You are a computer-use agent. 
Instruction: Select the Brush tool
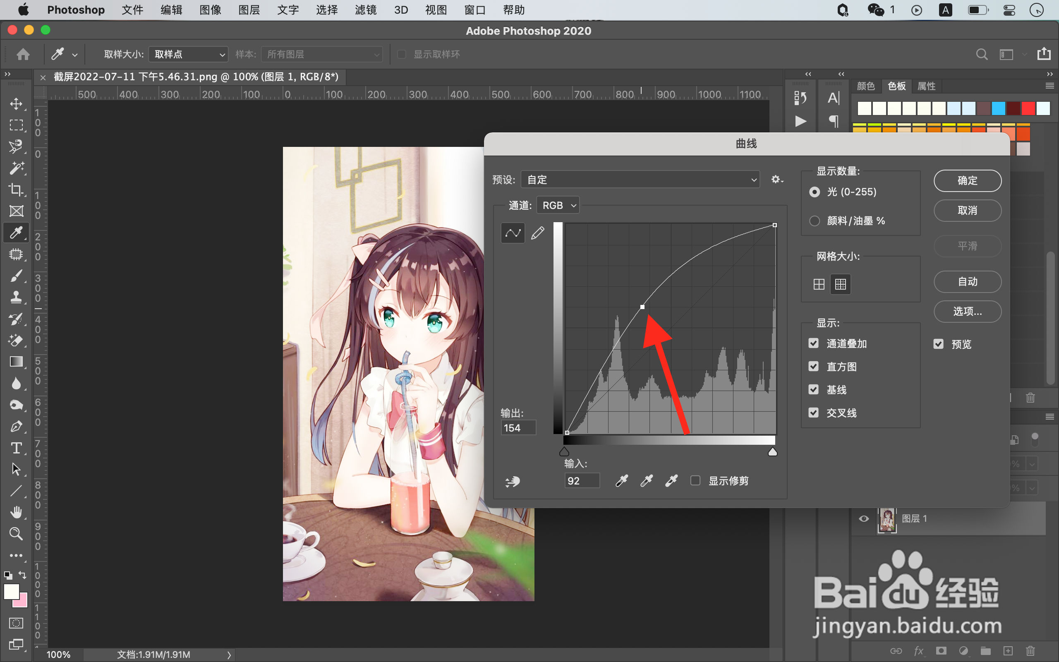[x=16, y=276]
